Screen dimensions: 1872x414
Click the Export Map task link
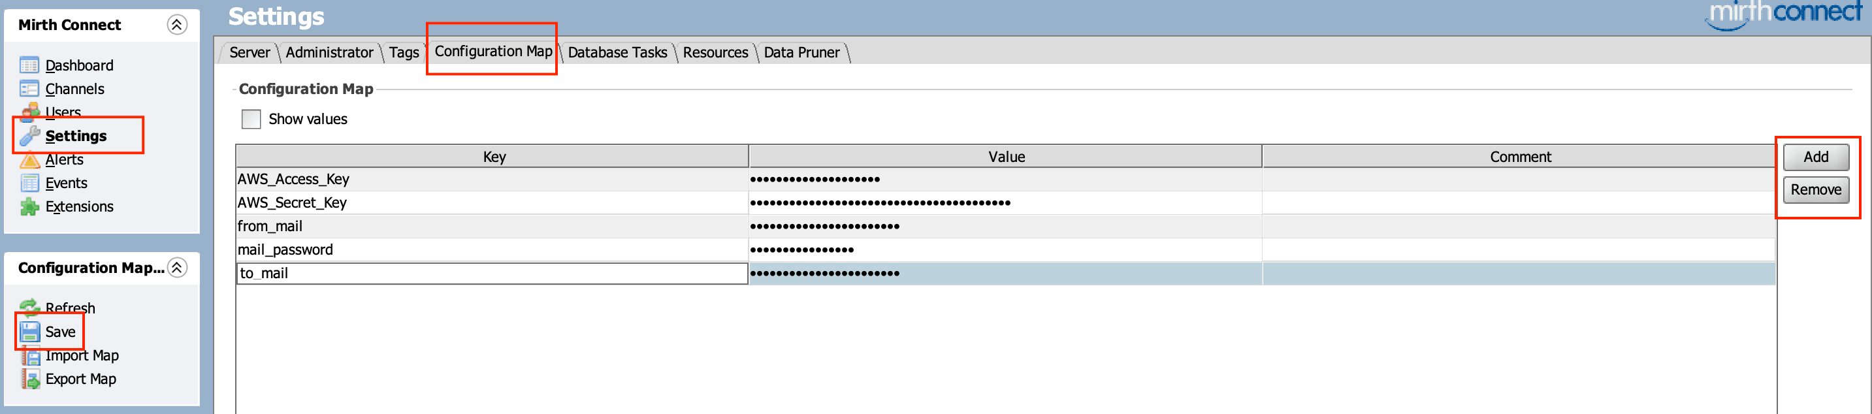80,379
